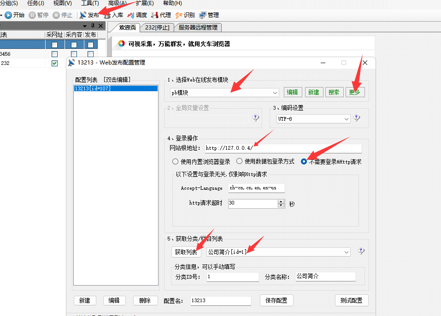This screenshot has width=441, height=316.
Task: Open the 发布 publish toolbar item
Action: pos(89,15)
